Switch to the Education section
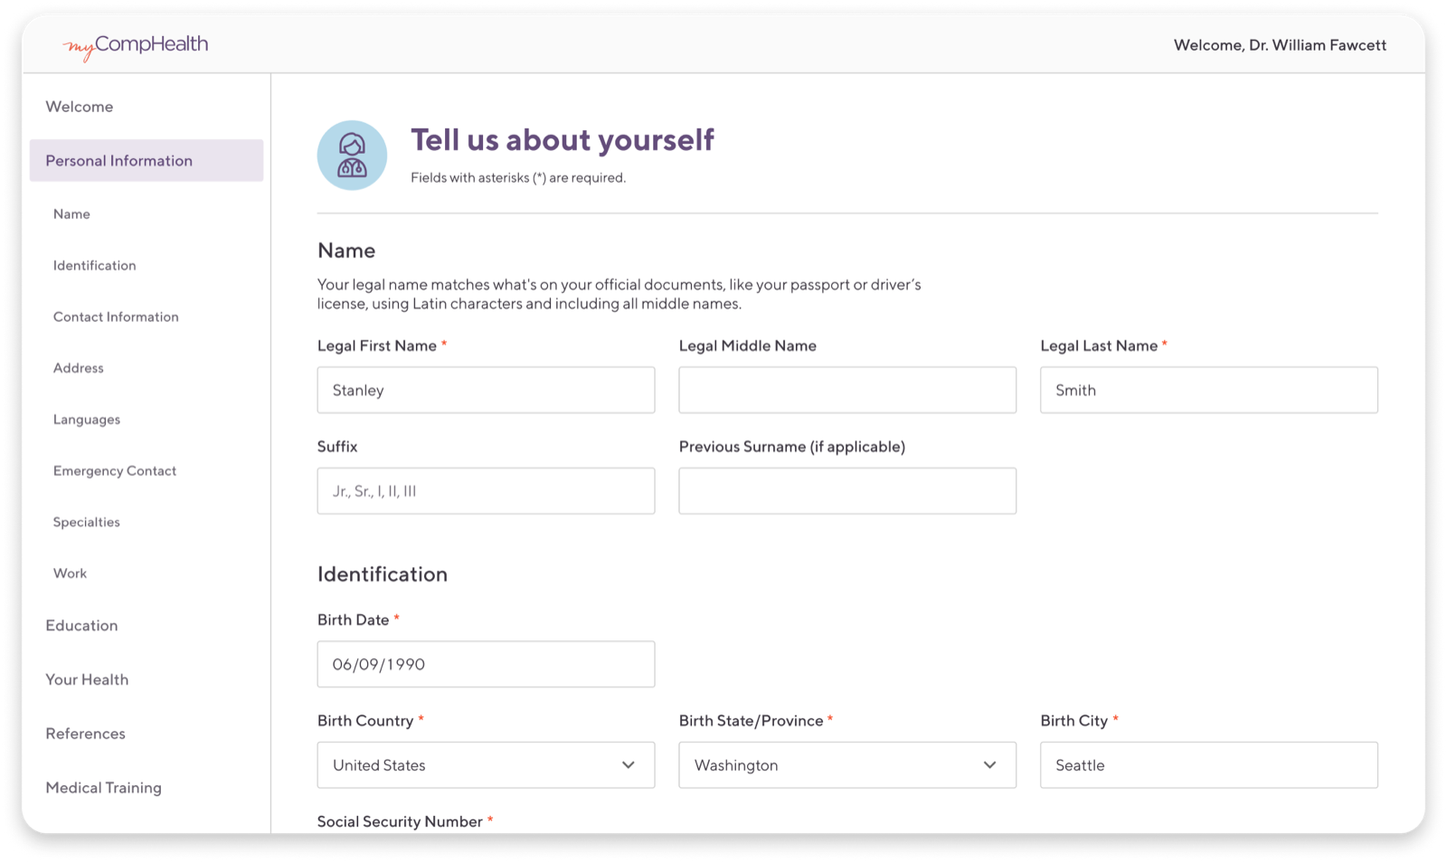Screen dimensions: 1447x862 81,625
